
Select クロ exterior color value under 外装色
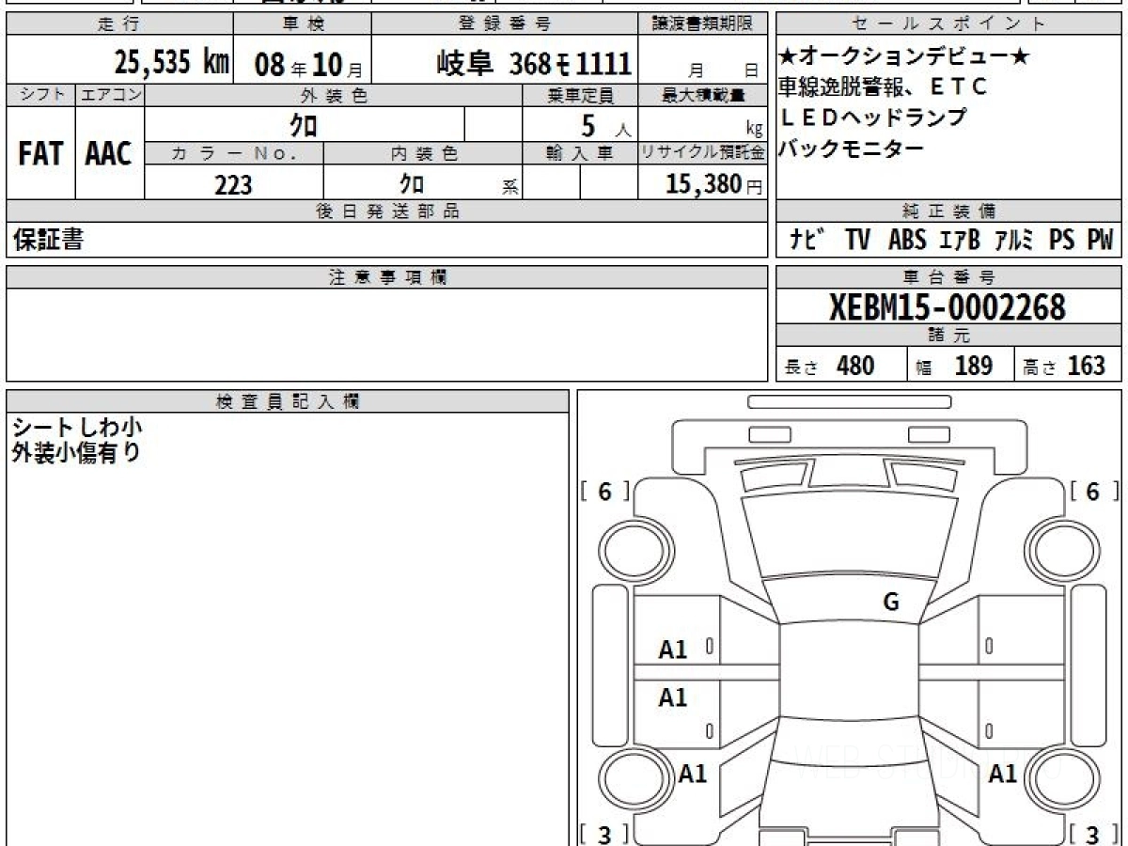pyautogui.click(x=303, y=125)
